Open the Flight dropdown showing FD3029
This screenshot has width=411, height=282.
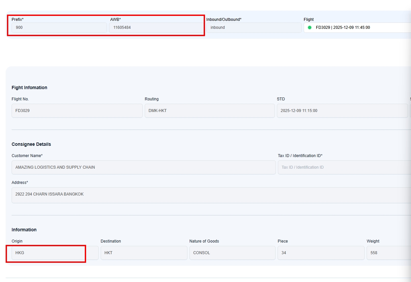pos(358,28)
